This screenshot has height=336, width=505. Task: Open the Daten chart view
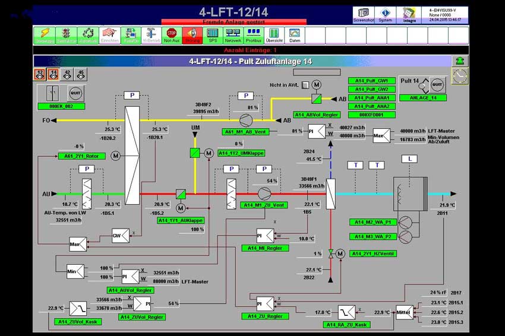[295, 35]
